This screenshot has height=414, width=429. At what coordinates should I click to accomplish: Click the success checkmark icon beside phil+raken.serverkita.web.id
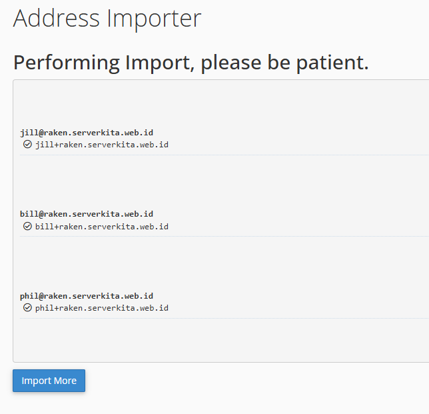pos(27,308)
